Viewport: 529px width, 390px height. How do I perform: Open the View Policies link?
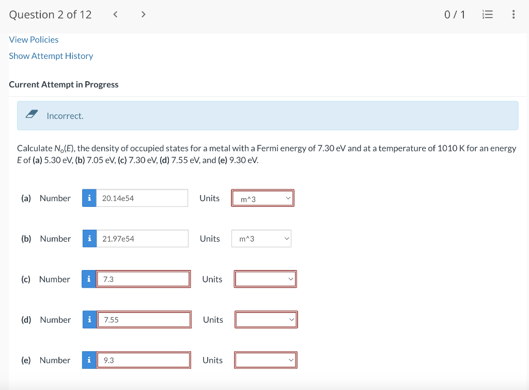(x=34, y=39)
